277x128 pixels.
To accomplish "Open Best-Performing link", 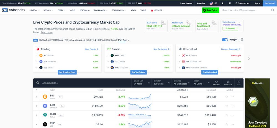I will (161, 49).
